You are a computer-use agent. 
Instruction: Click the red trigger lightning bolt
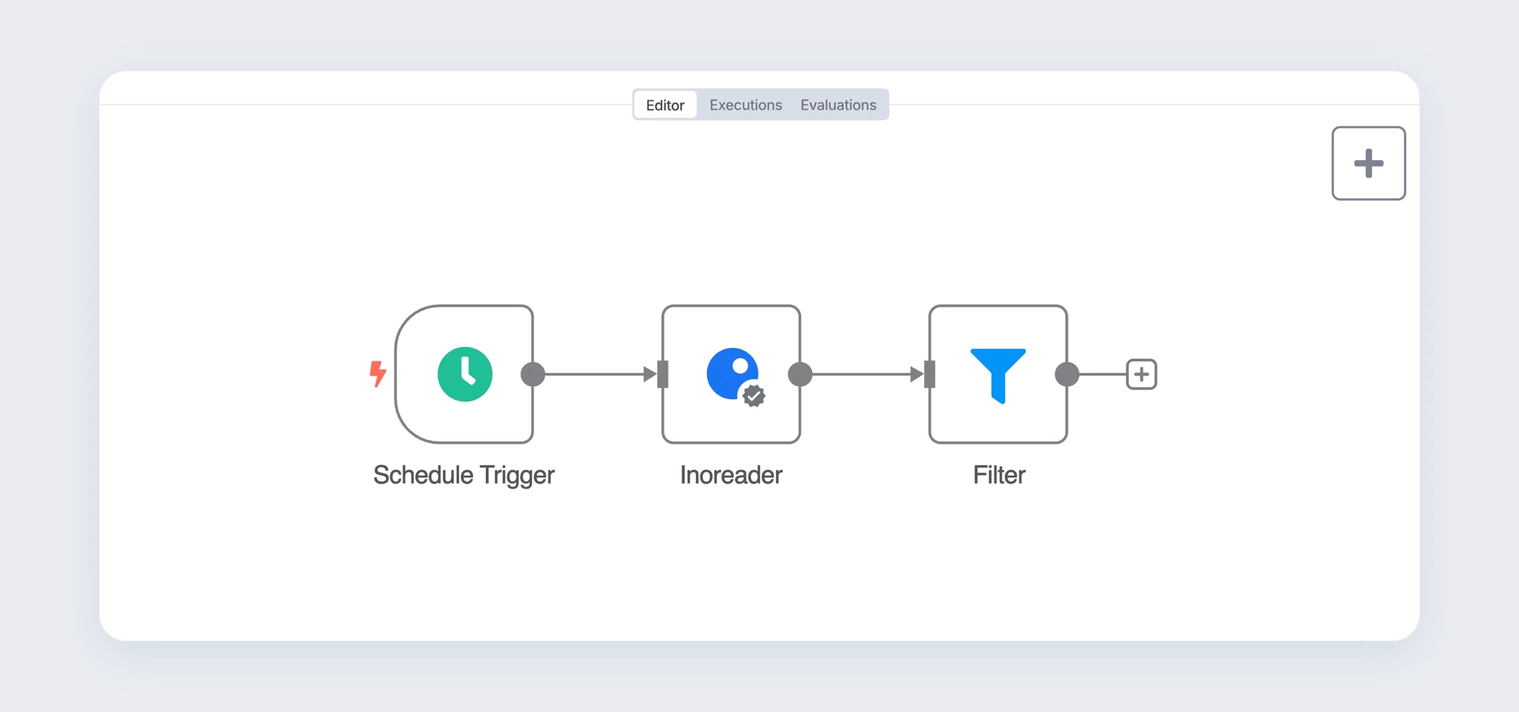click(x=378, y=374)
